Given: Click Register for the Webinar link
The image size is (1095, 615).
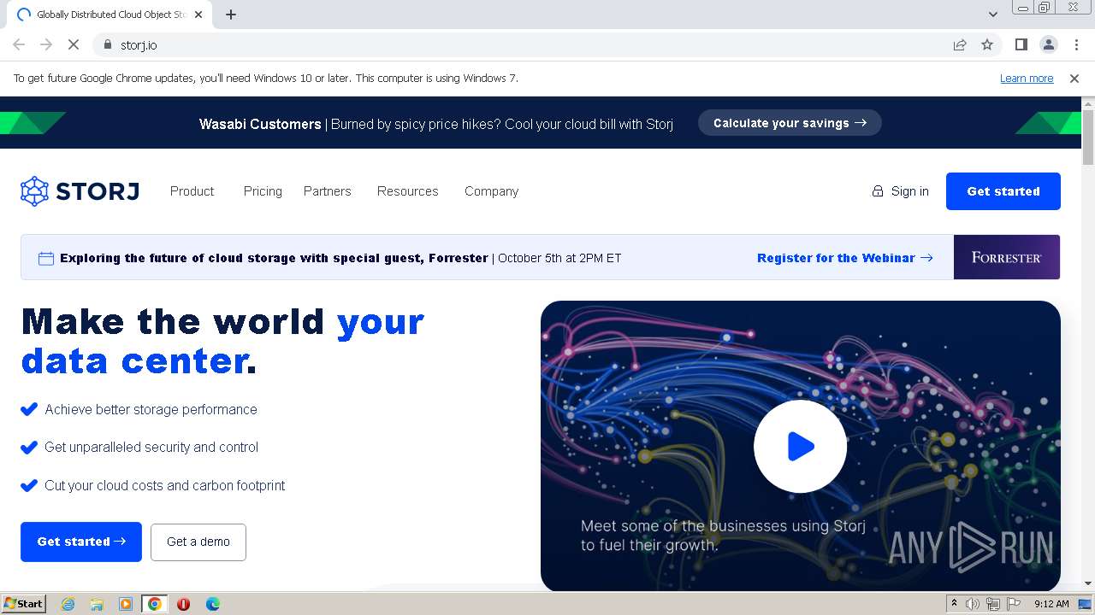Looking at the screenshot, I should [845, 258].
